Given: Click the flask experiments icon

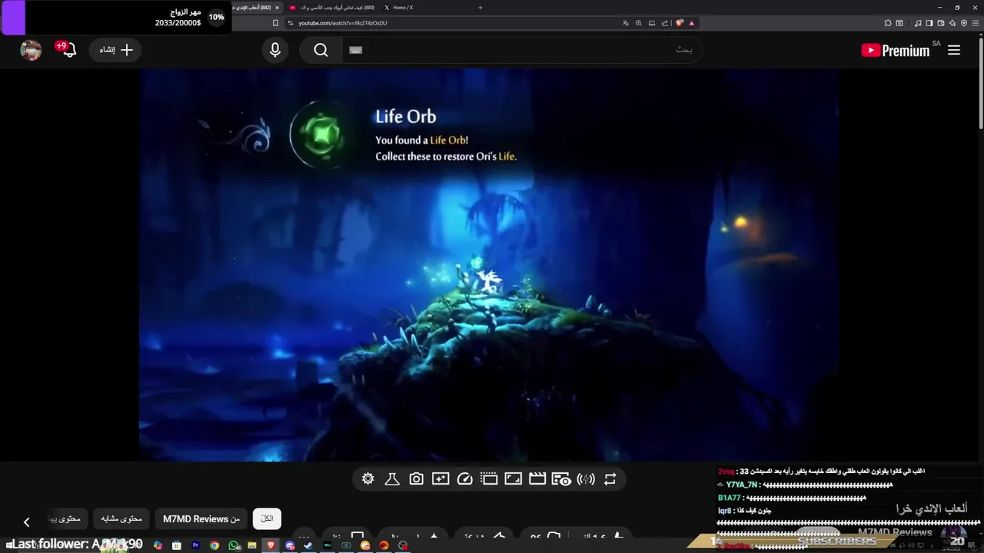Looking at the screenshot, I should (392, 479).
